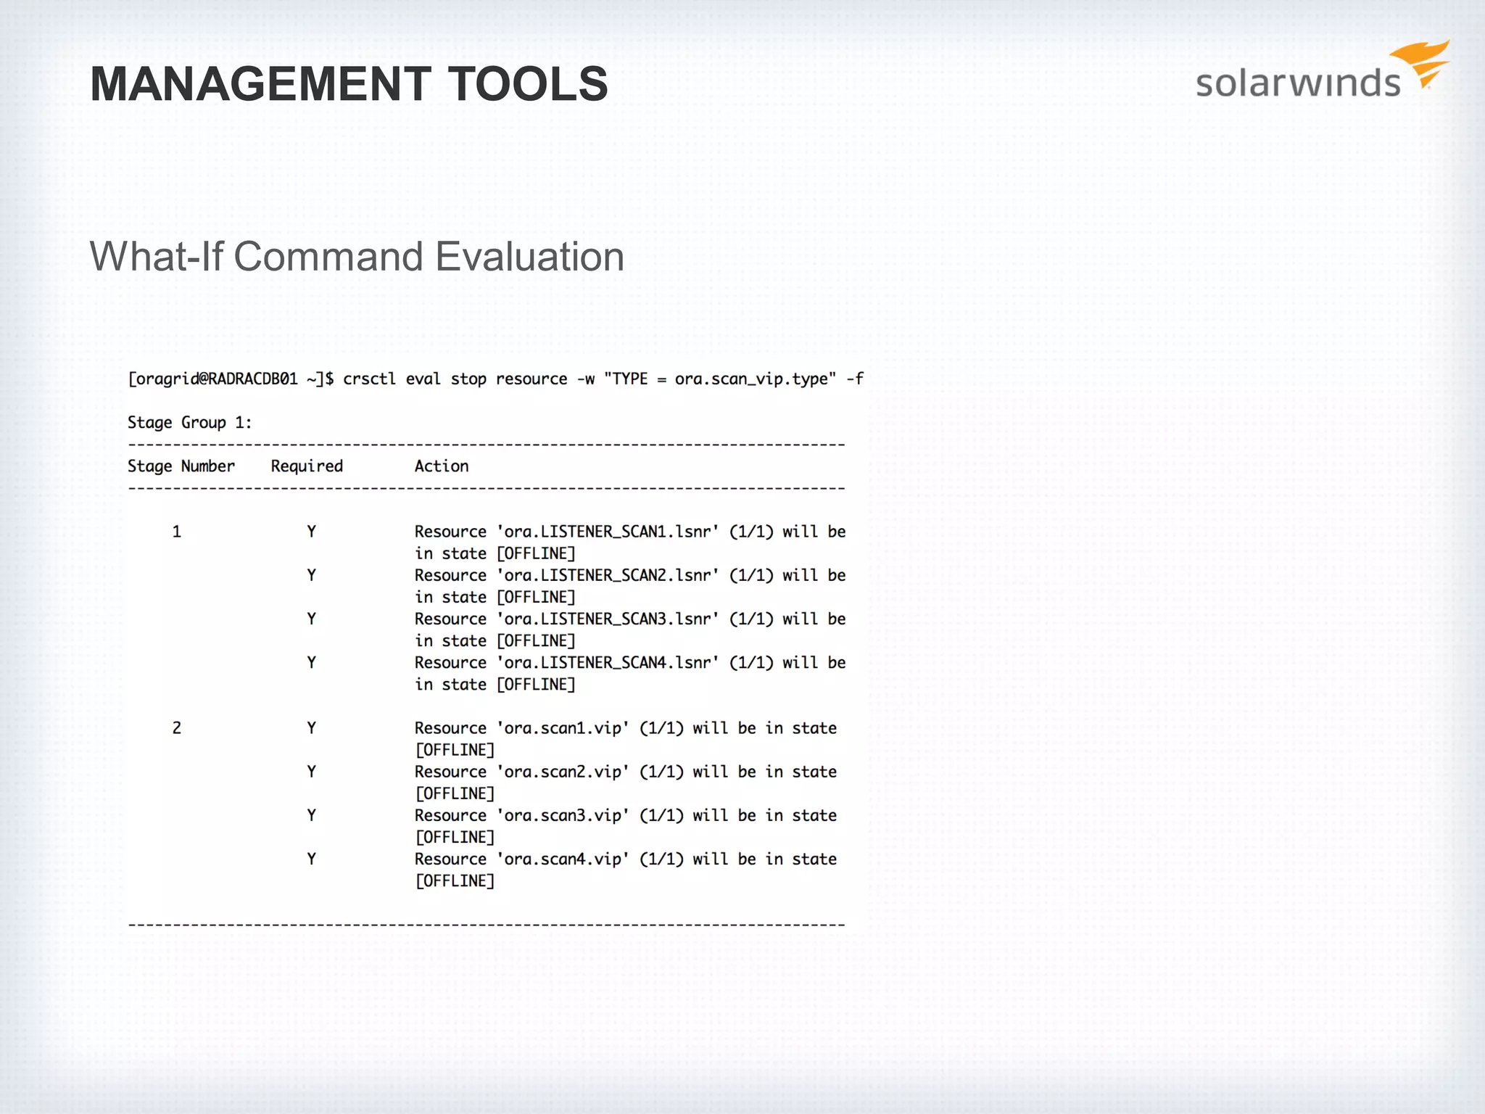The width and height of the screenshot is (1485, 1114).
Task: Click the Y beside ora.LISTENER_SCAN1.lsnr
Action: pos(311,532)
